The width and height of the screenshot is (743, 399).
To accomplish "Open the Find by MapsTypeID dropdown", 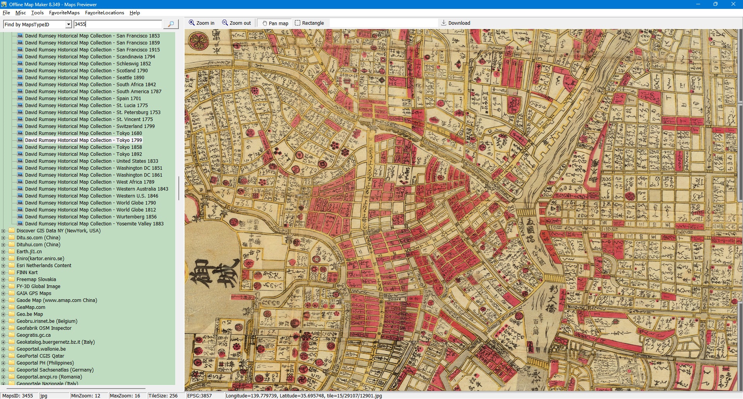I will click(68, 24).
